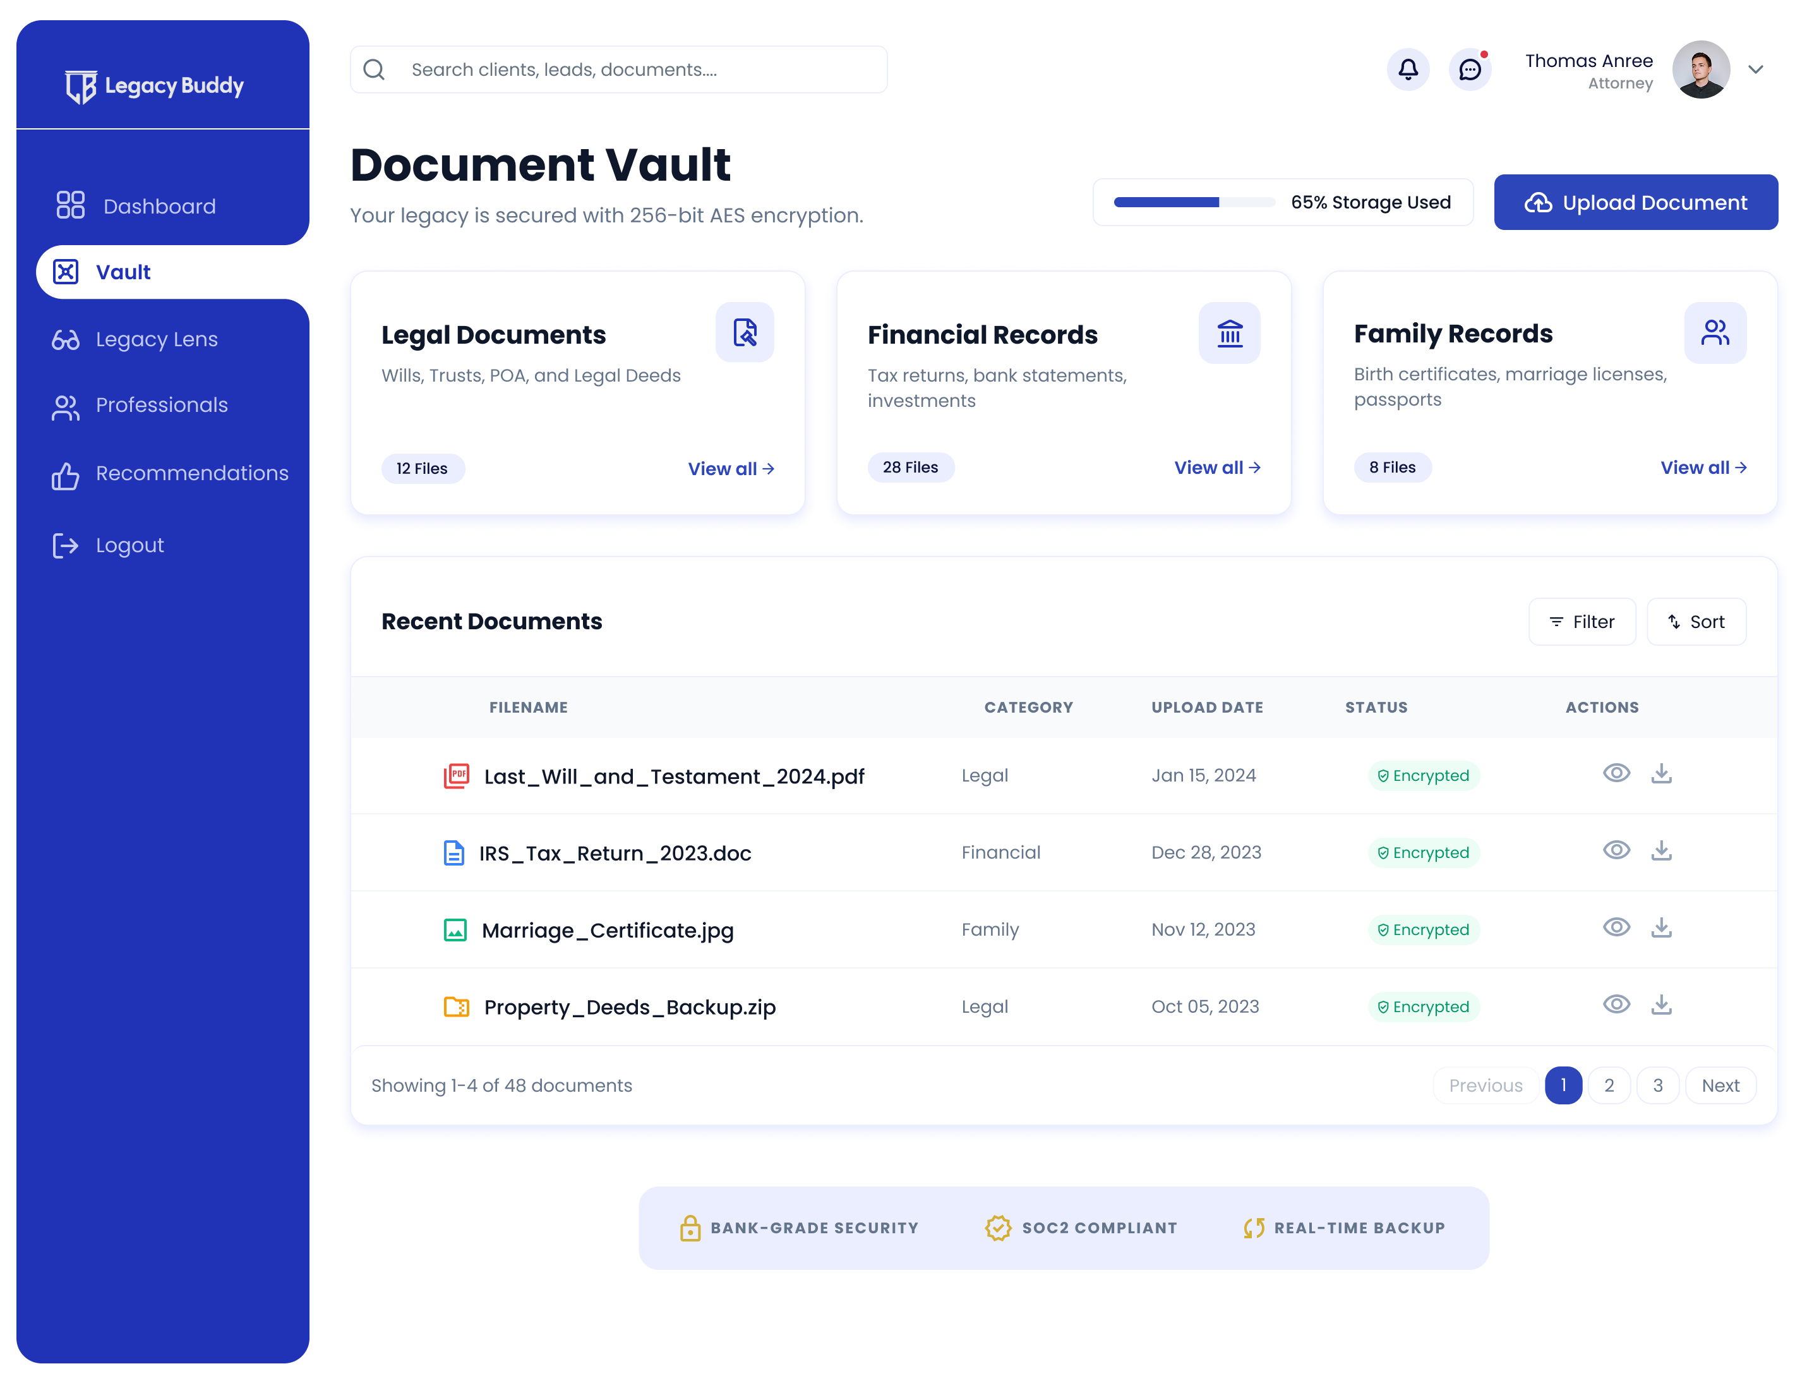Click the Upload Document button
The height and width of the screenshot is (1395, 1819).
[1636, 202]
